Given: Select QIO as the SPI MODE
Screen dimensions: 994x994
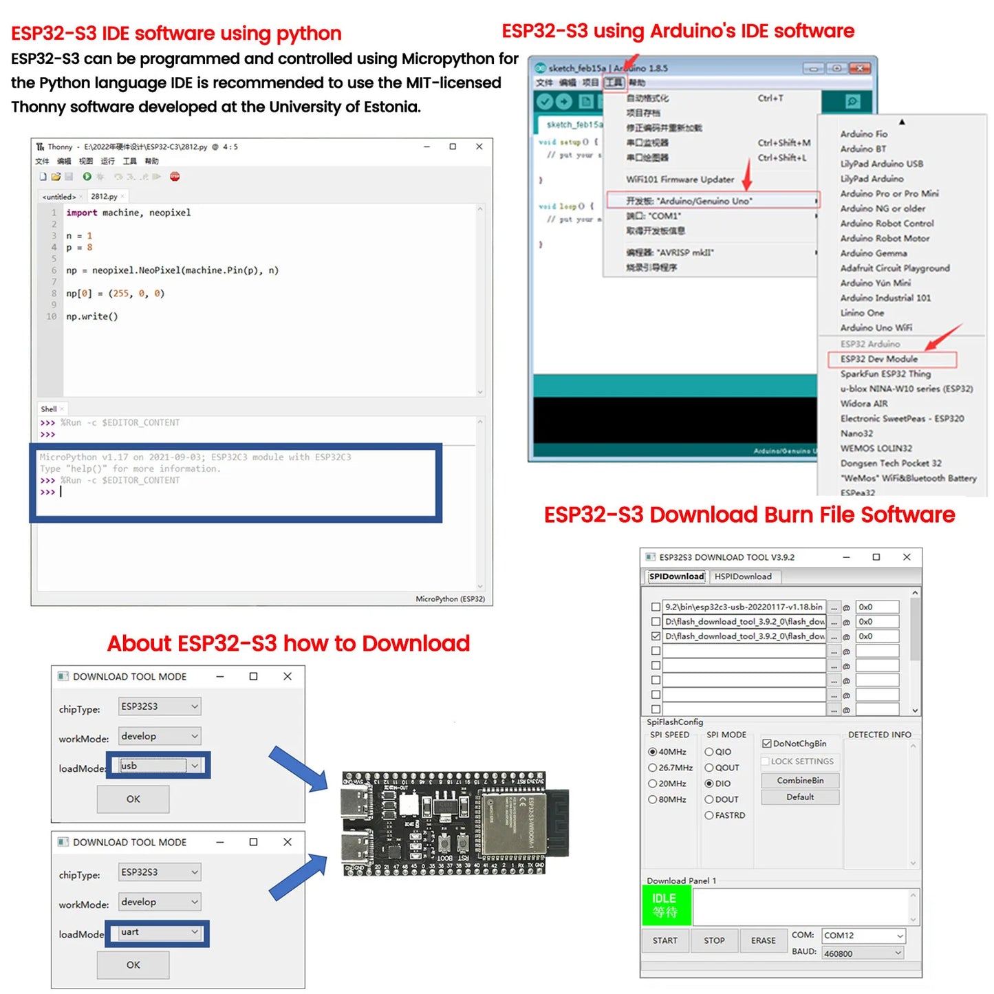Looking at the screenshot, I should click(x=709, y=752).
